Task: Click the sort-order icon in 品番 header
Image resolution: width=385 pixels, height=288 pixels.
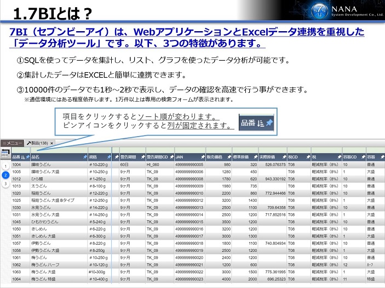Action: click(x=23, y=157)
